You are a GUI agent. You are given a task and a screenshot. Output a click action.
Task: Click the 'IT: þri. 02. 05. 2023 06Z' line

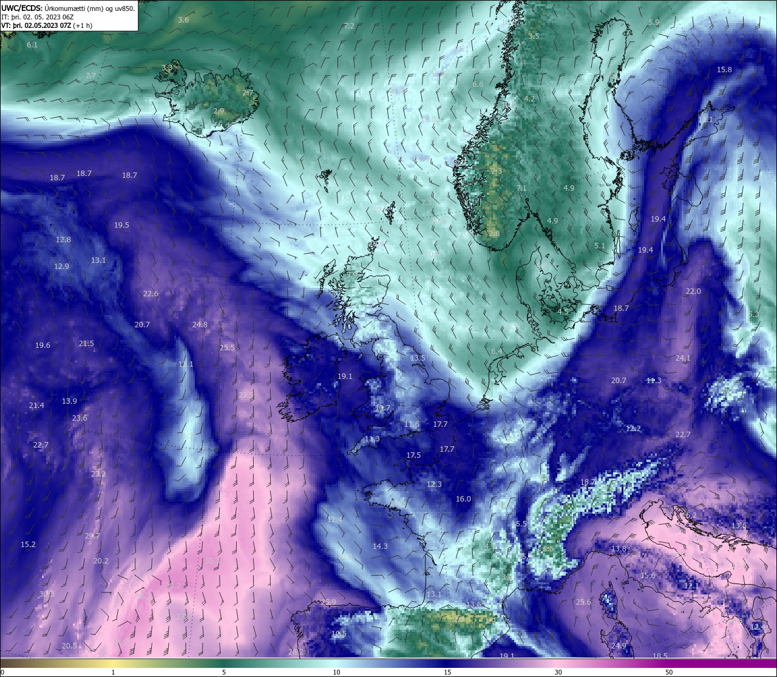38,17
